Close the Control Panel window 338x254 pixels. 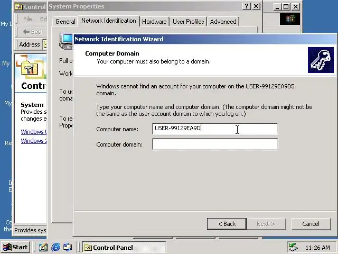coord(296,7)
